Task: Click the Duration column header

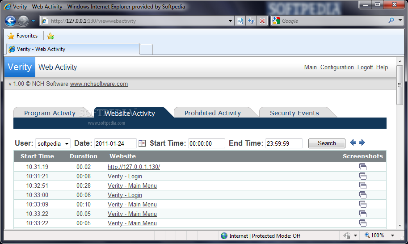Action: click(x=84, y=156)
